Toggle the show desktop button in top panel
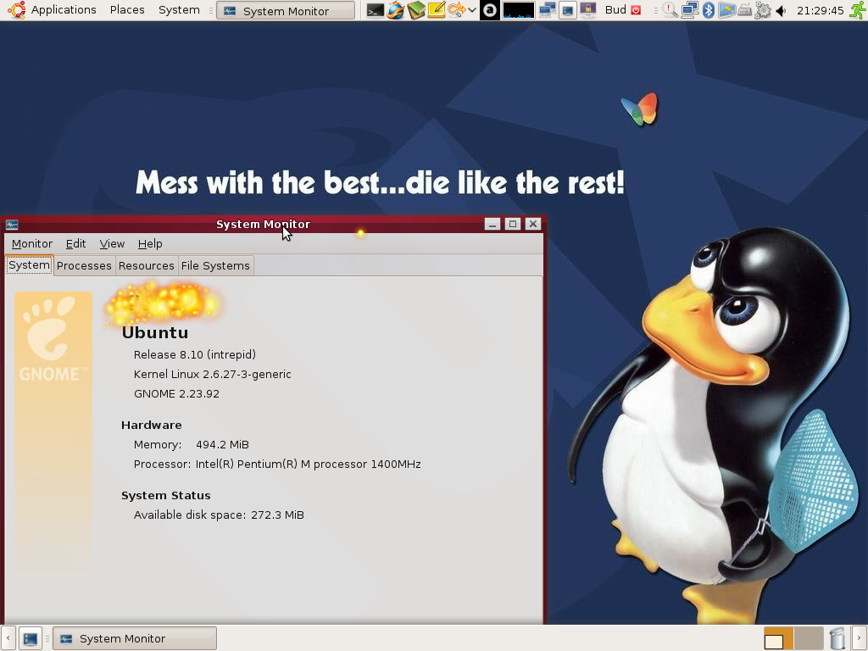This screenshot has height=651, width=868. (x=567, y=10)
